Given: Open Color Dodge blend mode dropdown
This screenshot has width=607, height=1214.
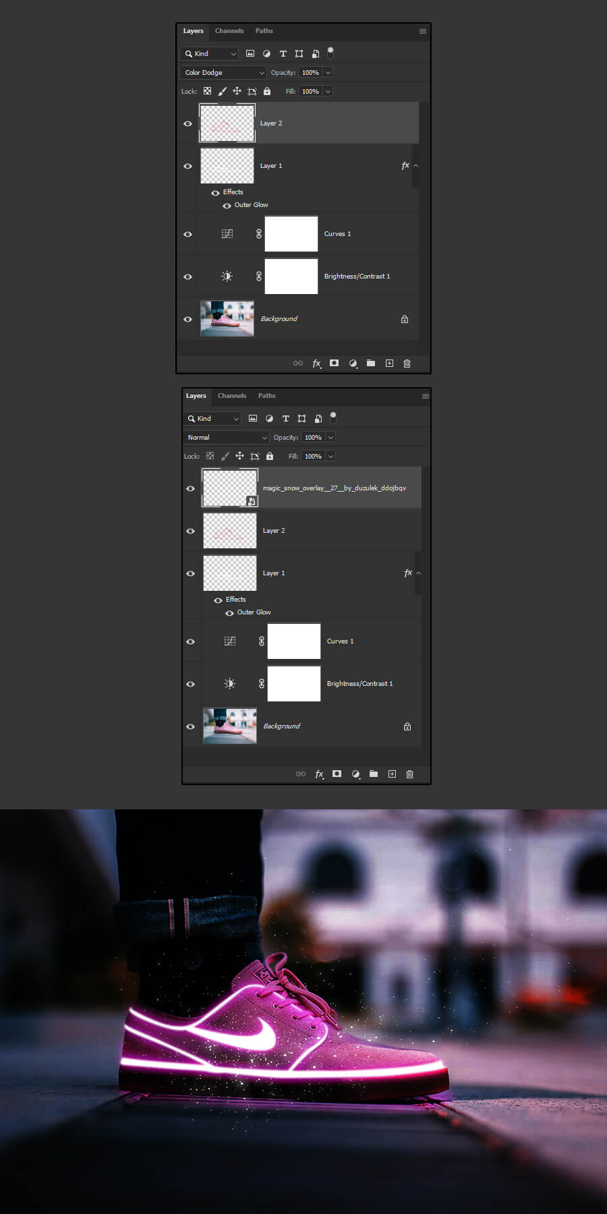Looking at the screenshot, I should [223, 73].
